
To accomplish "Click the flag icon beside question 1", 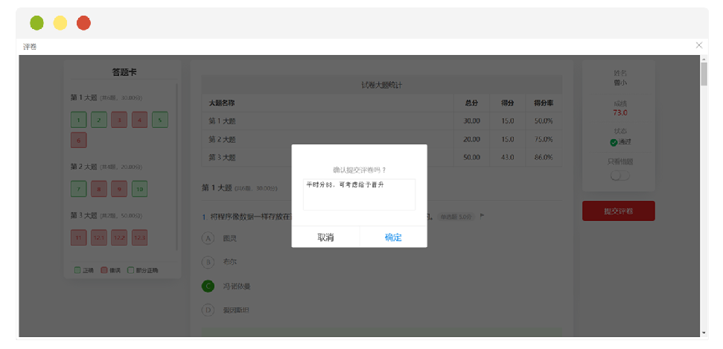I will [x=482, y=216].
